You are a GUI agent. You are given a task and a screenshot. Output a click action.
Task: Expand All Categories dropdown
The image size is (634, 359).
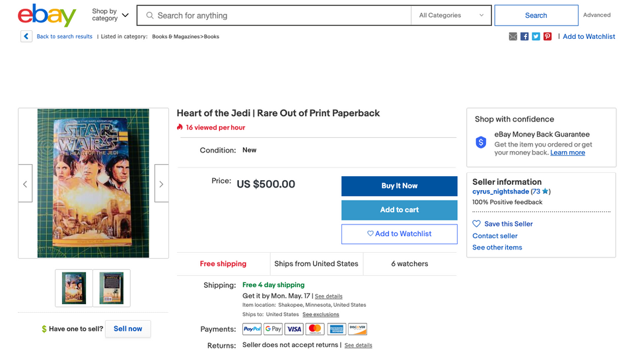point(451,15)
